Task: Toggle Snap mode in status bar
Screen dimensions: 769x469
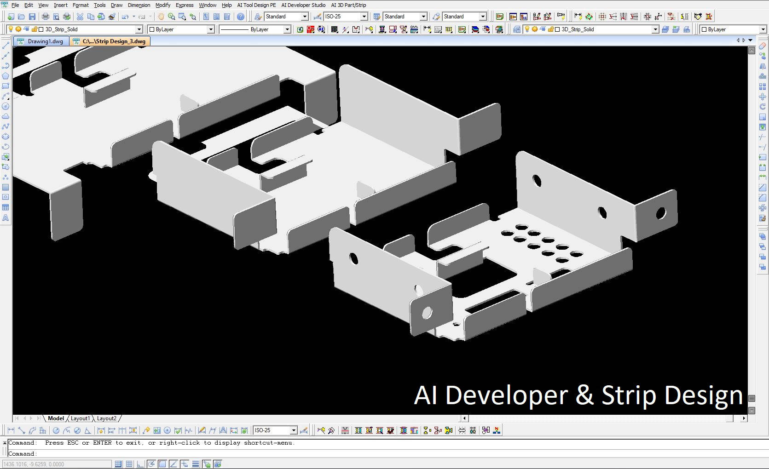Action: pos(118,464)
